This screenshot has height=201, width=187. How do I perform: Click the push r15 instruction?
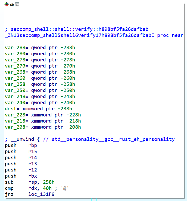tap(21, 152)
